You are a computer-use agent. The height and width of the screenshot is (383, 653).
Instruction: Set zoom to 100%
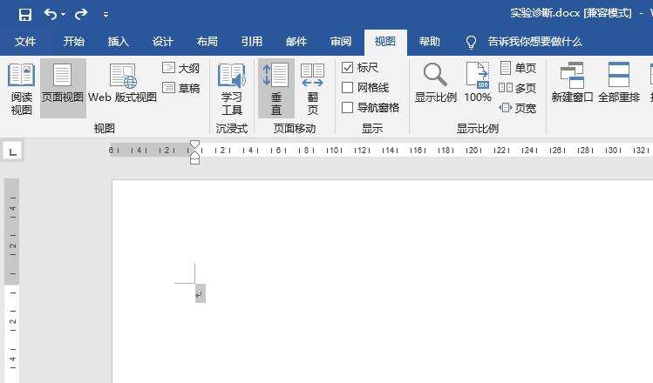pos(478,83)
